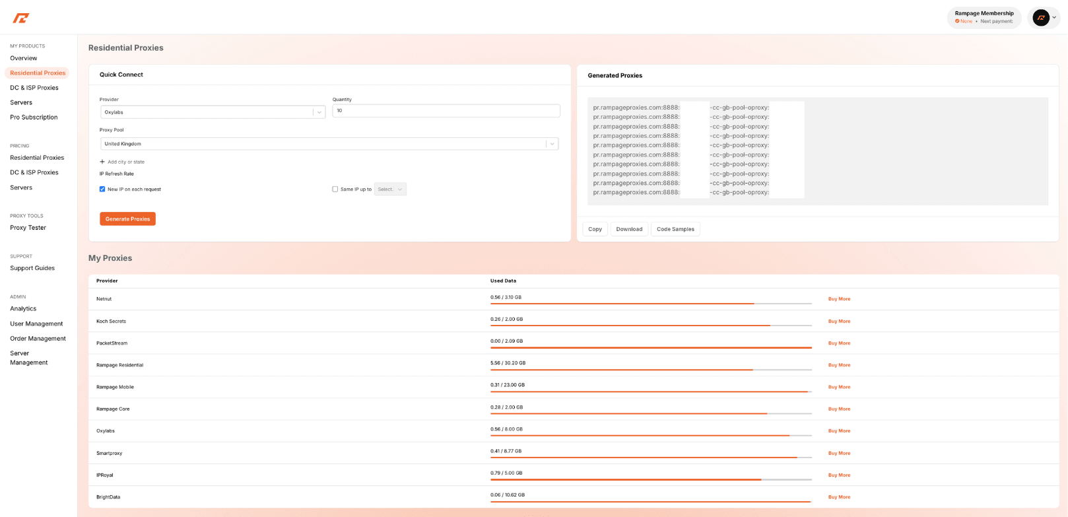Click the PacketStream provider name
This screenshot has height=517, width=1068.
point(112,343)
